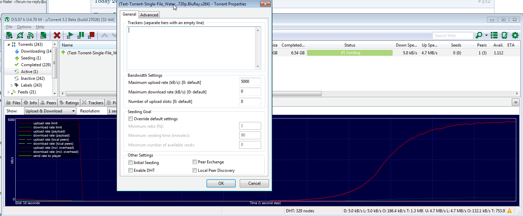Open the Files tab in detail pane
The height and width of the screenshot is (216, 523).
pos(13,103)
